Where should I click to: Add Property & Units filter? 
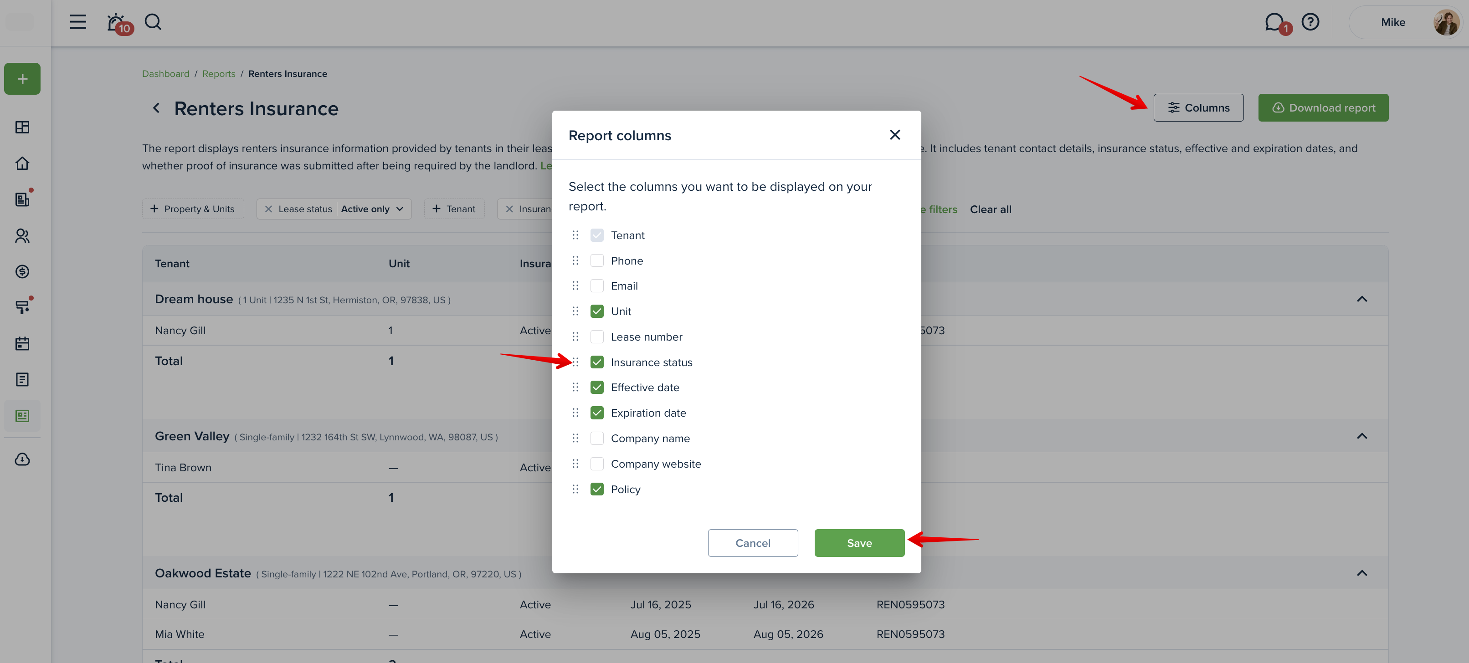pos(193,209)
